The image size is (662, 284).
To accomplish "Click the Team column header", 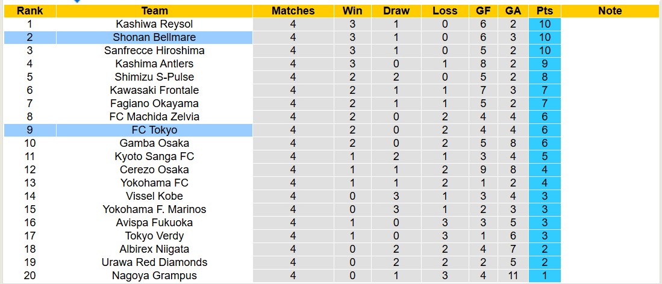I will [x=154, y=11].
